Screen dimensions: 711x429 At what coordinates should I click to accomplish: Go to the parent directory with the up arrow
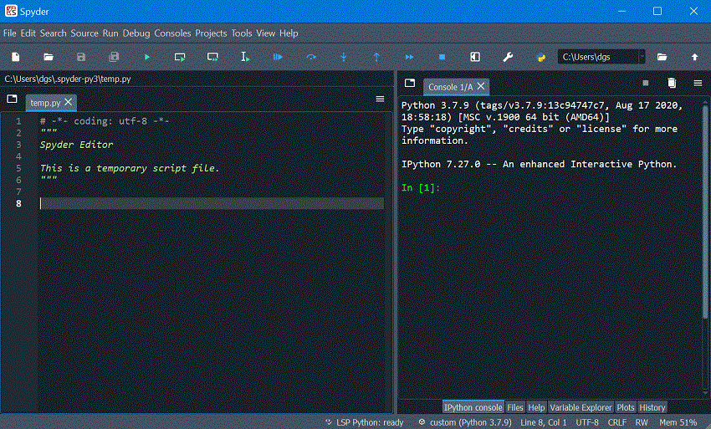[x=694, y=57]
